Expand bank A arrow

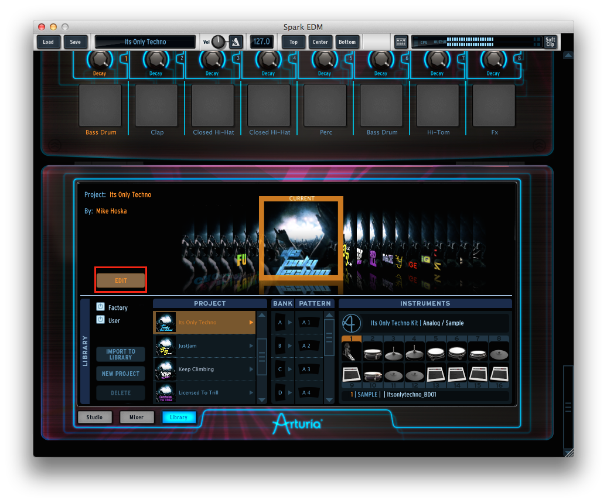[x=289, y=322]
